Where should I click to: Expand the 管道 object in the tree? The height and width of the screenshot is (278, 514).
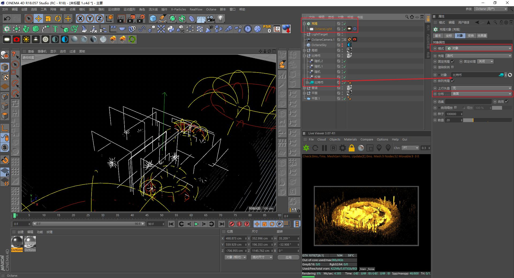[x=304, y=88]
